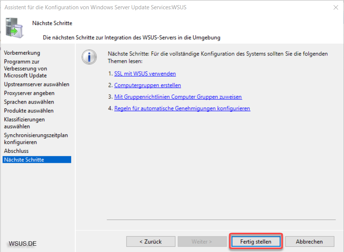Select 'Programm zur Verbesserung von Microsoft Update' step

[26, 68]
